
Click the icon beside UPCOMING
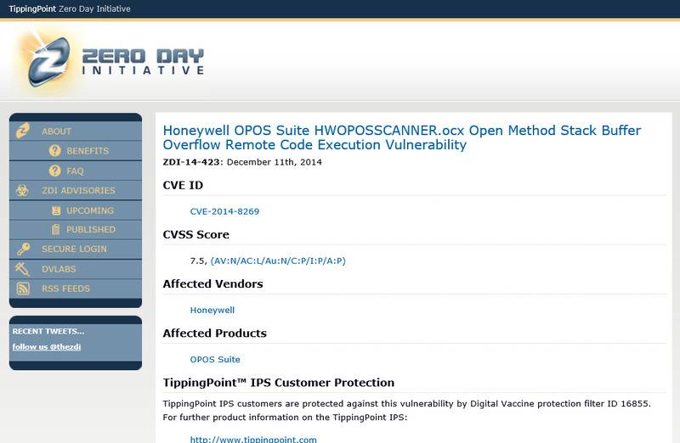point(55,210)
